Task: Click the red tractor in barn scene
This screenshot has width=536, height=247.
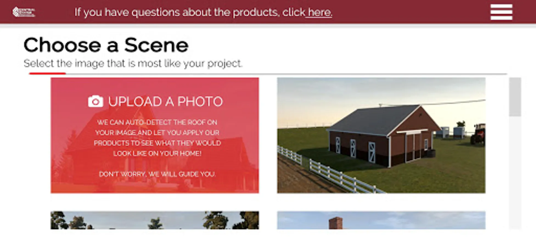Action: click(478, 134)
